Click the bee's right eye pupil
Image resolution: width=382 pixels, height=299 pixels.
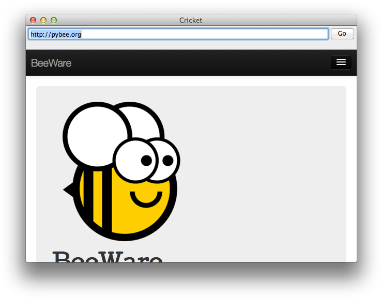tap(168, 160)
